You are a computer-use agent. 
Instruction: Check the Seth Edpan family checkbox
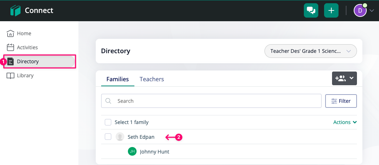coord(108,137)
